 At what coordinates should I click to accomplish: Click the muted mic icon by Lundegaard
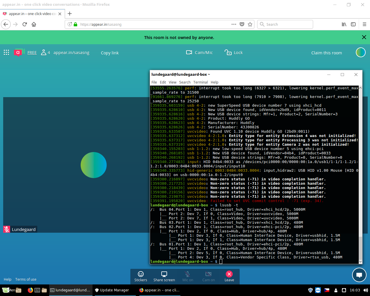point(7,229)
